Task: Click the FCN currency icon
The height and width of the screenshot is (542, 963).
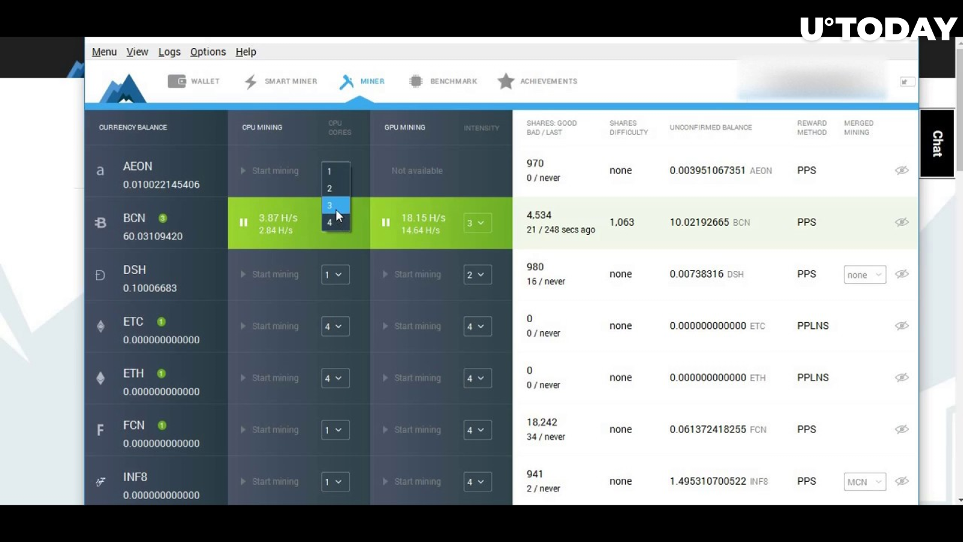Action: coord(101,430)
